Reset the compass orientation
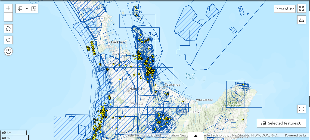Screen dimensions: 310x140 [8, 51]
